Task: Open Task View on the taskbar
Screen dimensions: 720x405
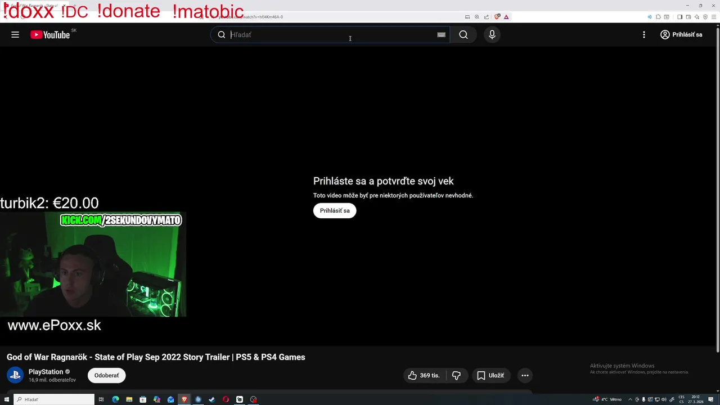Action: pyautogui.click(x=101, y=399)
